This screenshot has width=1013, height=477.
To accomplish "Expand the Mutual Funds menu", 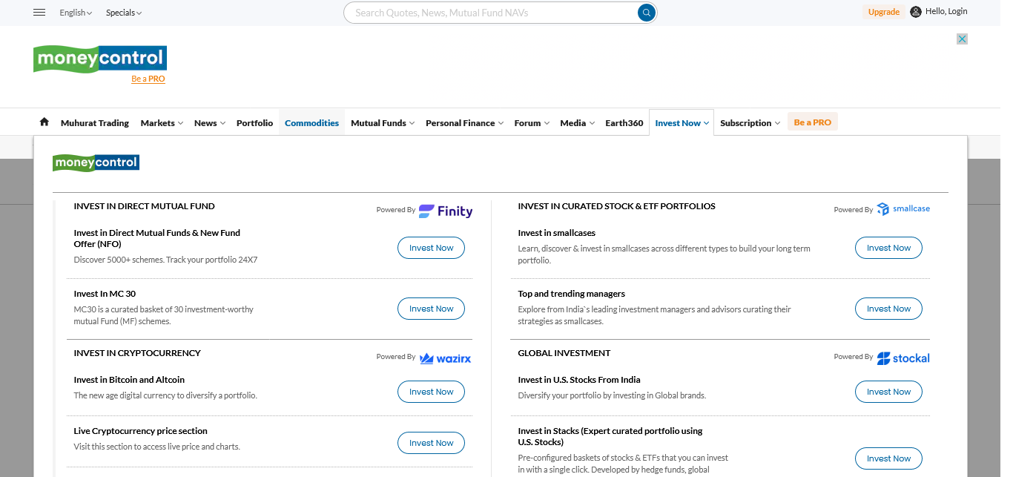I will click(x=382, y=123).
